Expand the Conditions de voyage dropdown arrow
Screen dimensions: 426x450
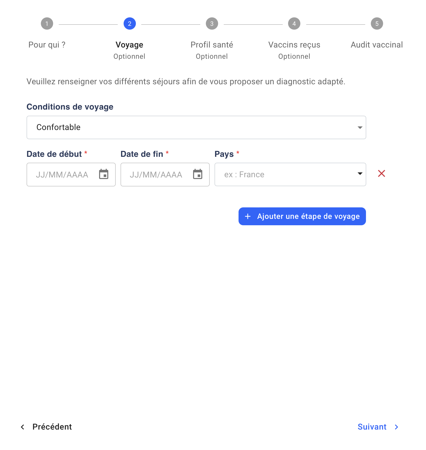tap(360, 127)
